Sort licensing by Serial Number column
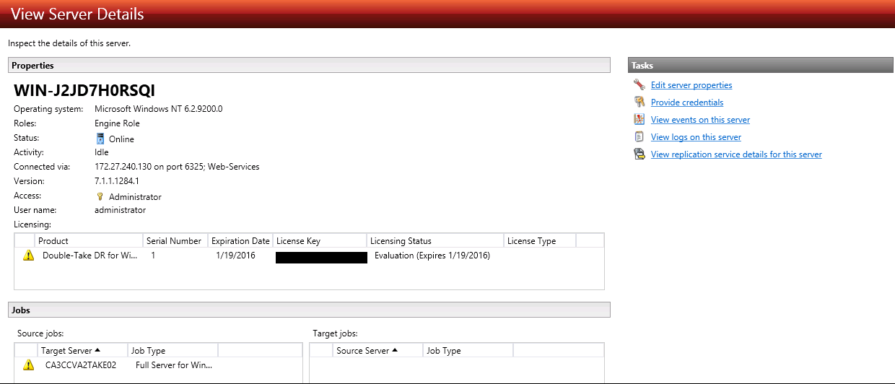Screen dimensions: 895x384 pos(175,240)
